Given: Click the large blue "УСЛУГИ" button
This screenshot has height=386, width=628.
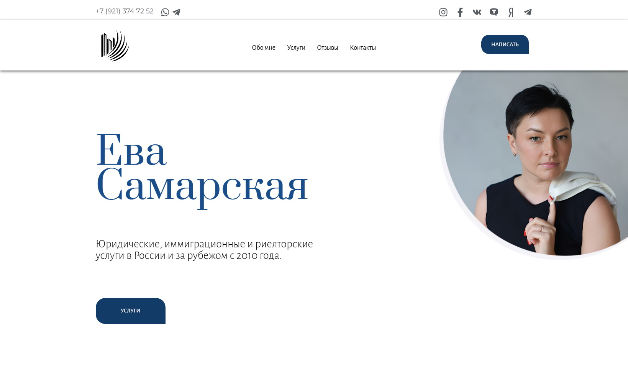Looking at the screenshot, I should click(x=131, y=311).
